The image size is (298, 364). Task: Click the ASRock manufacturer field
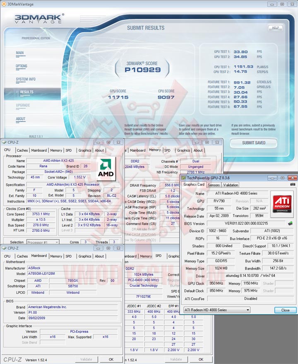72,268
